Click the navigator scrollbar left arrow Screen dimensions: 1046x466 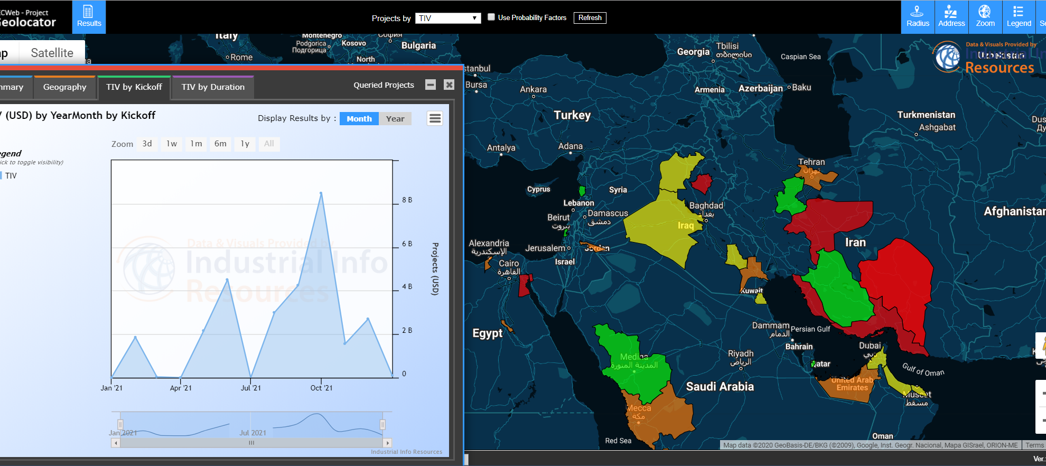coord(116,443)
